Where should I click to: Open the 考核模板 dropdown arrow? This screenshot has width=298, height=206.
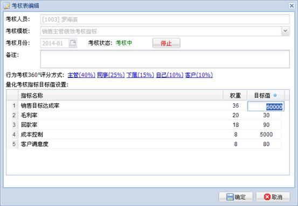[x=286, y=31]
